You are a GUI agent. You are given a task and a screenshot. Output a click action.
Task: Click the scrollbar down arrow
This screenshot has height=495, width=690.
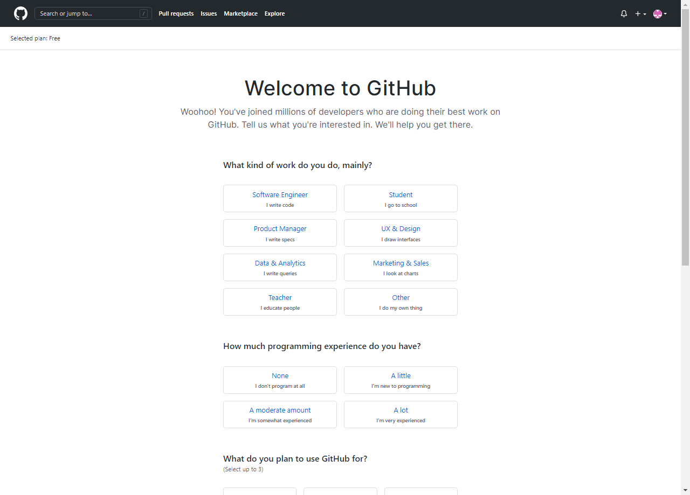coord(685,491)
